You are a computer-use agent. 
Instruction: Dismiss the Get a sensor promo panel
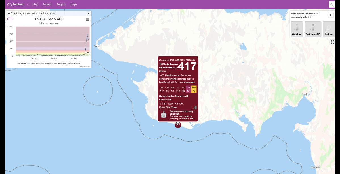[x=331, y=15]
